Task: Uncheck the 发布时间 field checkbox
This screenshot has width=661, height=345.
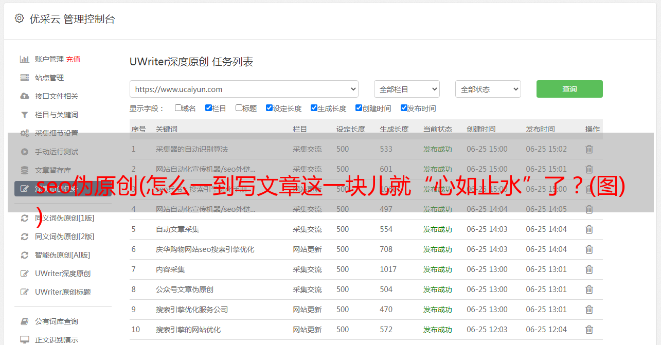Action: tap(404, 108)
